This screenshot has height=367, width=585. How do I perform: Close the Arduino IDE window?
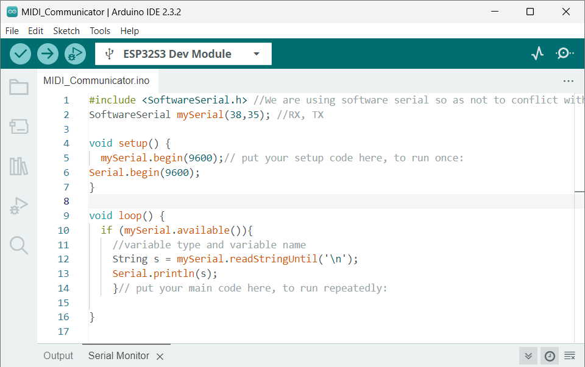565,12
